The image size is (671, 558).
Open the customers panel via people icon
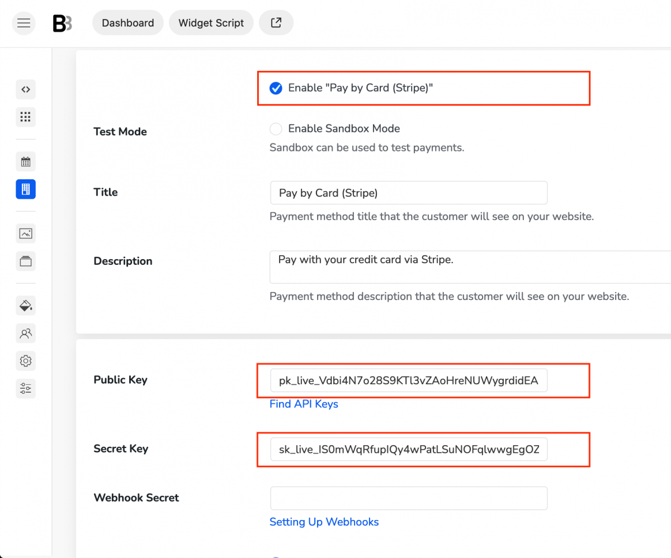click(x=26, y=333)
